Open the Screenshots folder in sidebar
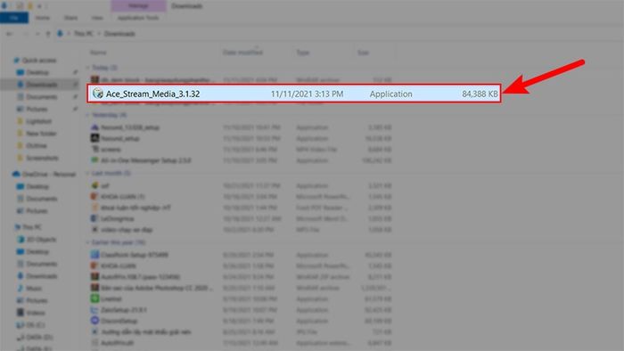Image resolution: width=624 pixels, height=351 pixels. 42,158
